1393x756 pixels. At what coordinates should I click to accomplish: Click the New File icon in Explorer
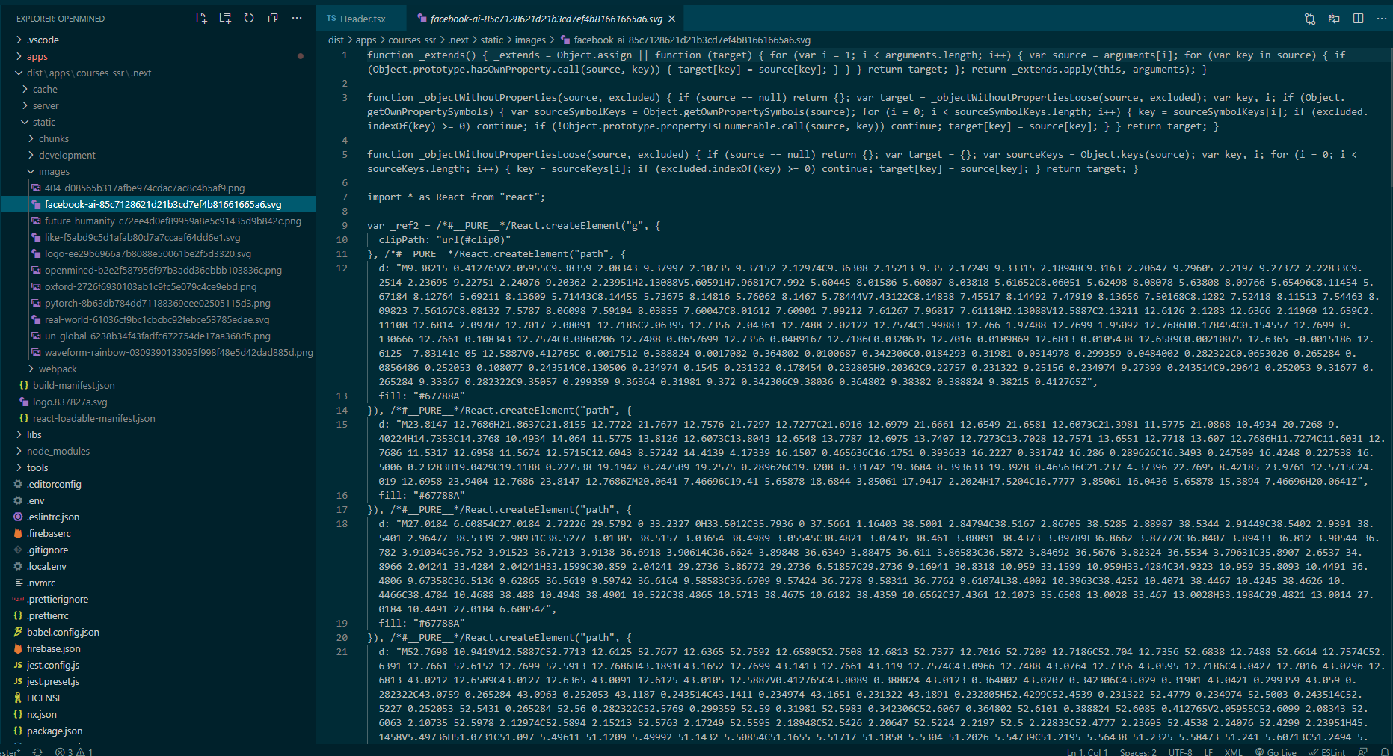201,18
